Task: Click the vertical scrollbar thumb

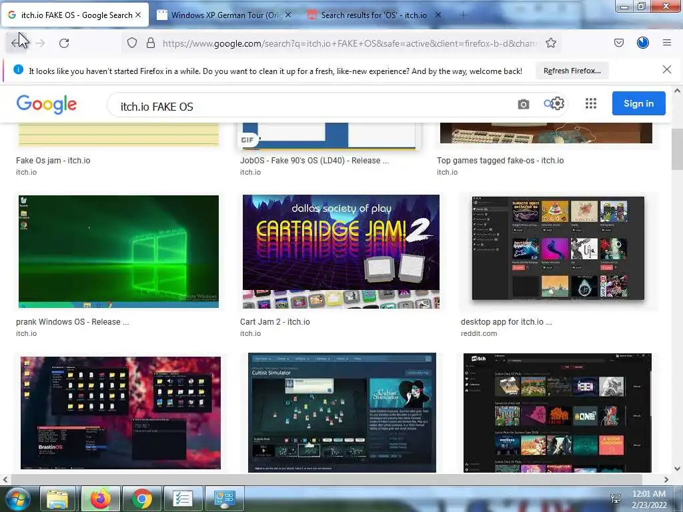Action: click(677, 150)
